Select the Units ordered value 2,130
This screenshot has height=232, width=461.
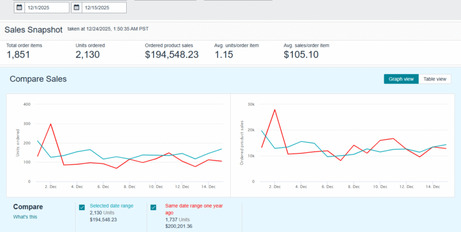88,55
